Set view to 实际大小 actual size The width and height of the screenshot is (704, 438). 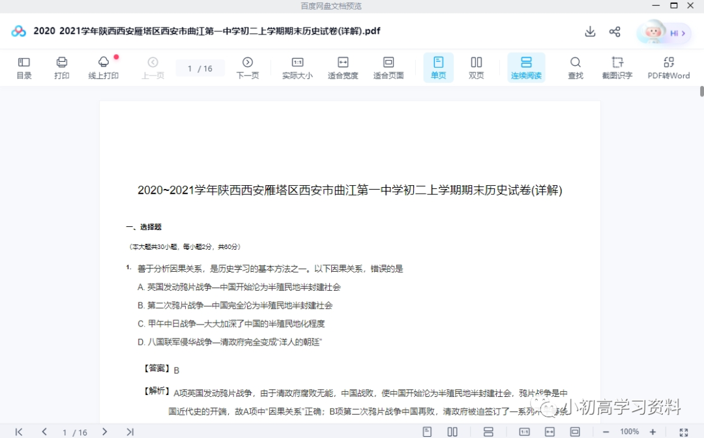pyautogui.click(x=297, y=68)
